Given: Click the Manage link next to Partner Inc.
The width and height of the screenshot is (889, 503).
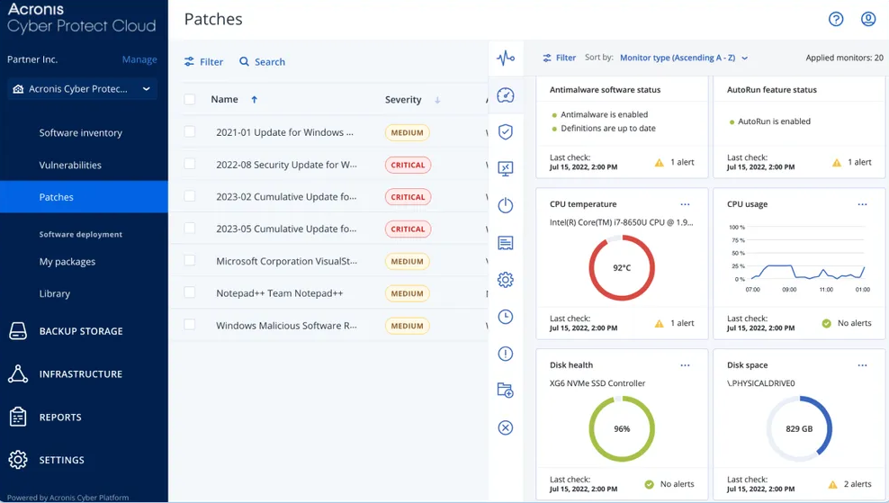Looking at the screenshot, I should click(139, 59).
